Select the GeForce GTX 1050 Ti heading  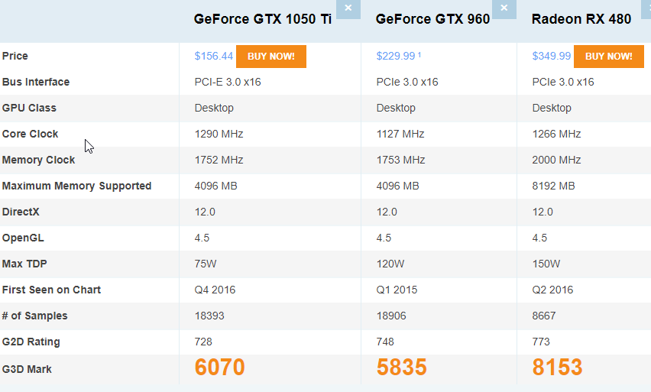coord(262,19)
